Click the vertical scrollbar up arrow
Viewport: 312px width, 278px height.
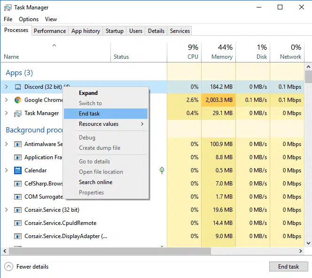point(308,67)
